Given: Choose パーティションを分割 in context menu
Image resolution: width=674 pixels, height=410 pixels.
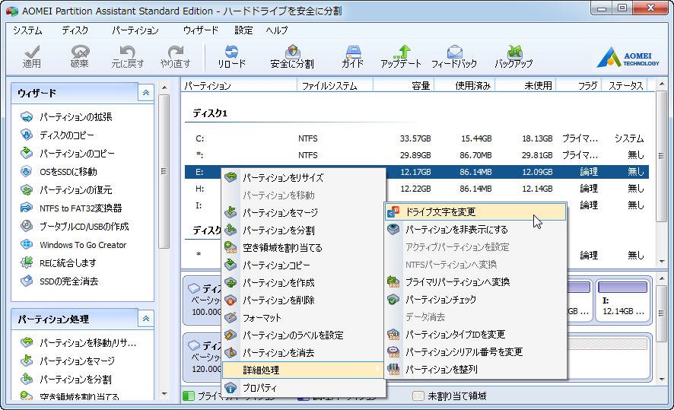Looking at the screenshot, I should [304, 230].
